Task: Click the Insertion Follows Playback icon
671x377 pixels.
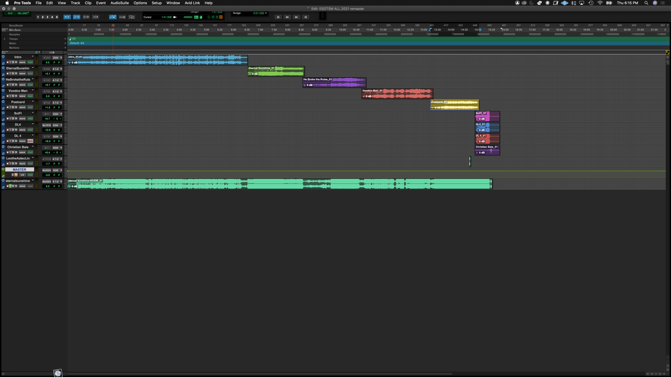Action: (96, 17)
